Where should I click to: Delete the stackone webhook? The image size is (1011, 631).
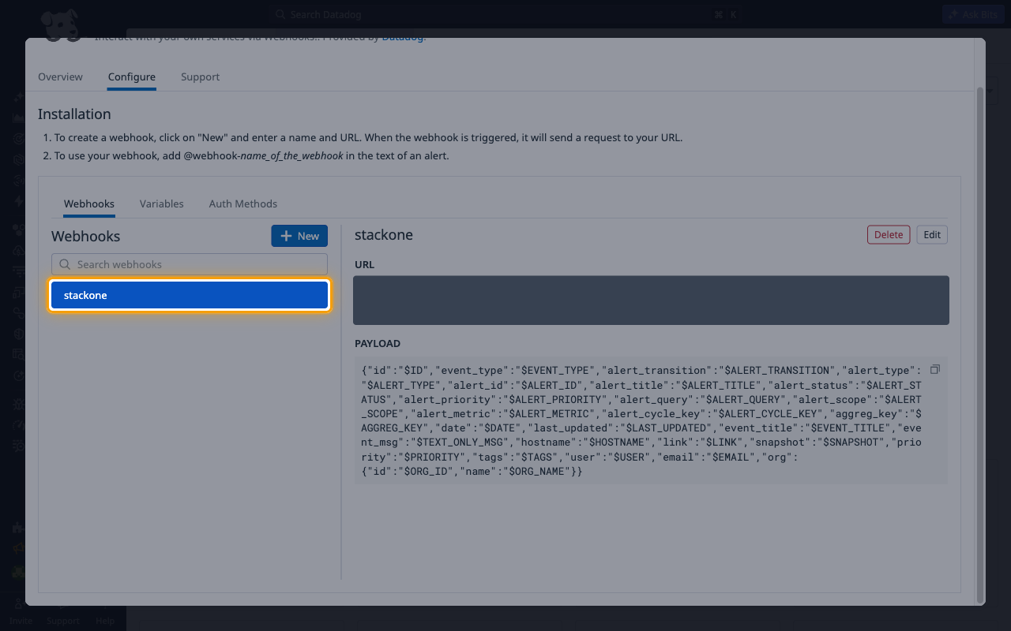[x=889, y=234]
